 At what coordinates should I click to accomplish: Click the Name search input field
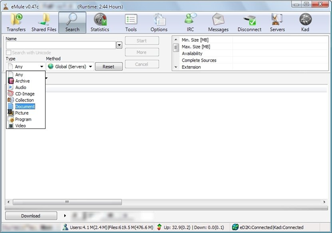[61, 45]
